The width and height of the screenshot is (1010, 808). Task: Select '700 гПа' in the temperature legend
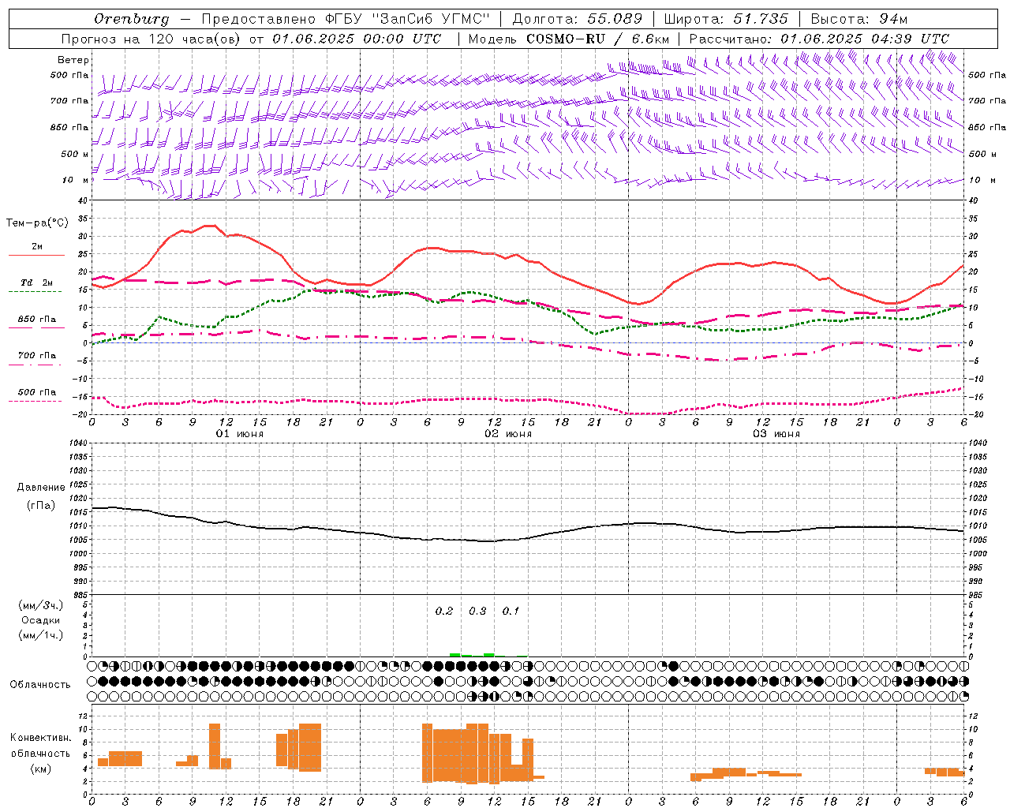37,356
